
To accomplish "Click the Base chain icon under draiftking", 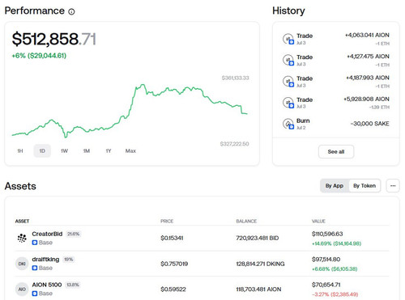I will [x=35, y=268].
